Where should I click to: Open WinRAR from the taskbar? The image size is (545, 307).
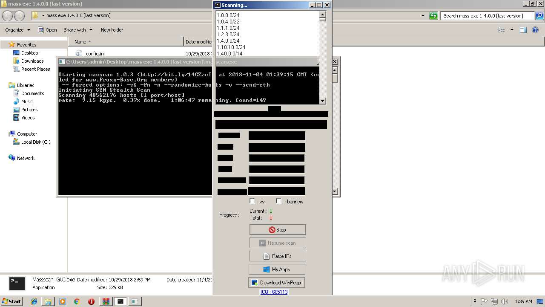[x=106, y=301]
